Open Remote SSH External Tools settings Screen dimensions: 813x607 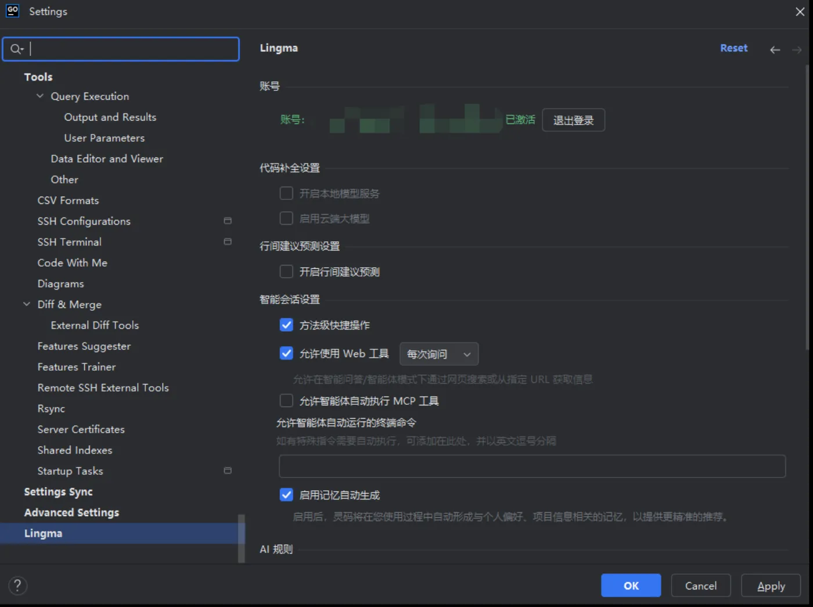point(103,387)
